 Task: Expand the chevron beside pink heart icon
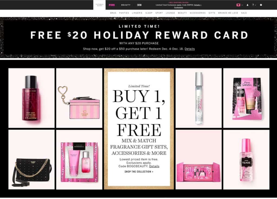(x=242, y=5)
